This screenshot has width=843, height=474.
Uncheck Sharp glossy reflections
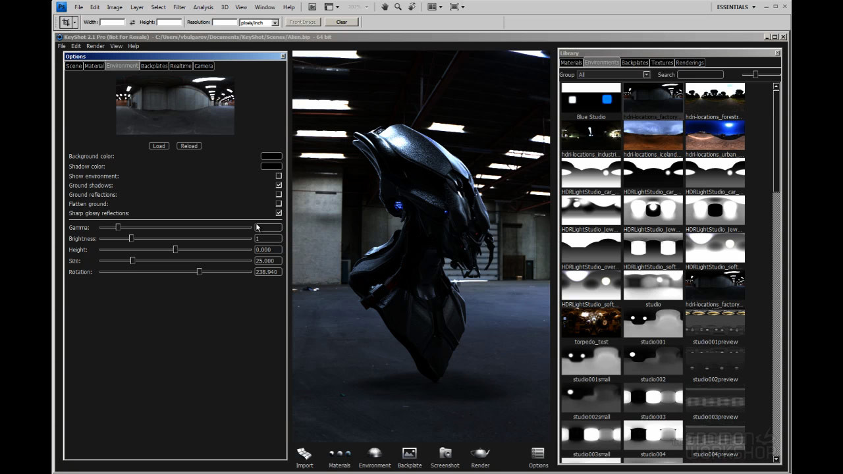pyautogui.click(x=279, y=213)
